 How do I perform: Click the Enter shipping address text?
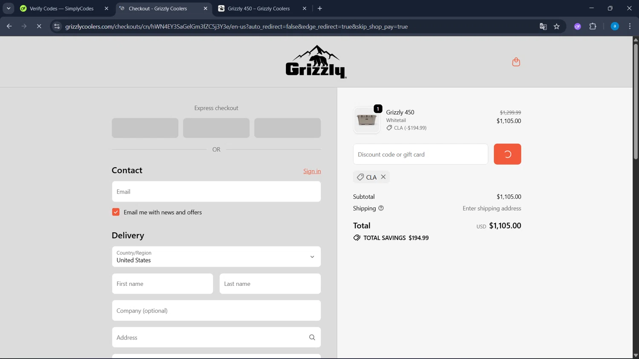(x=492, y=208)
